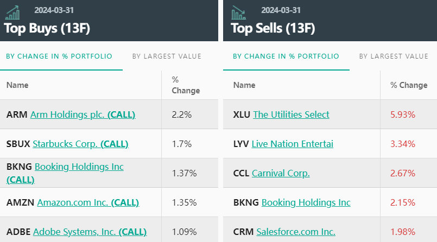Click the rising chart icon beside Top Buys
Image resolution: width=437 pixels, height=242 pixels.
pos(12,12)
